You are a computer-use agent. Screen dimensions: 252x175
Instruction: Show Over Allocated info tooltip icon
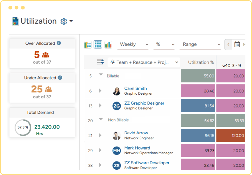[x=59, y=43]
